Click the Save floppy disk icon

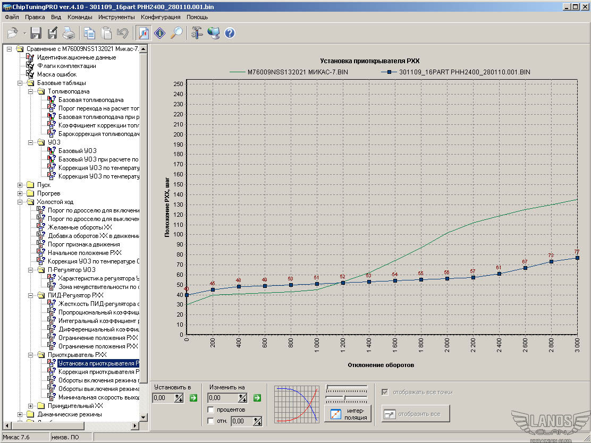[36, 33]
